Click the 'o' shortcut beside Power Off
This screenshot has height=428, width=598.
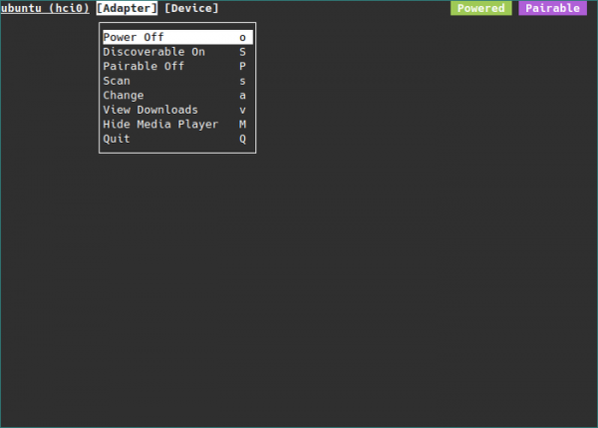pyautogui.click(x=242, y=37)
